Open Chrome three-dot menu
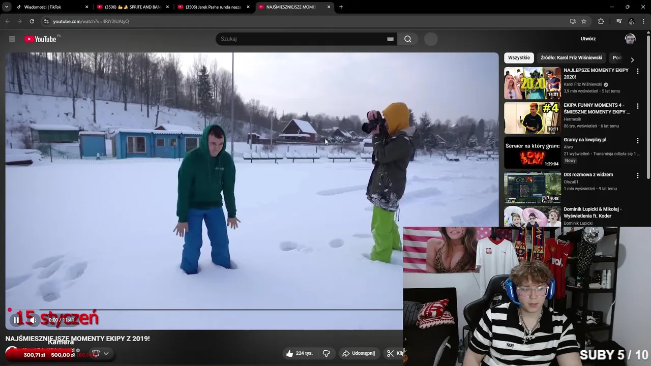This screenshot has width=651, height=366. coord(644,21)
